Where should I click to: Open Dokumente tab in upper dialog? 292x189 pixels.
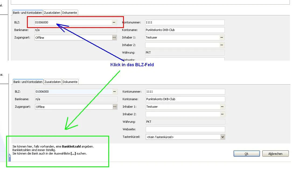69,13
